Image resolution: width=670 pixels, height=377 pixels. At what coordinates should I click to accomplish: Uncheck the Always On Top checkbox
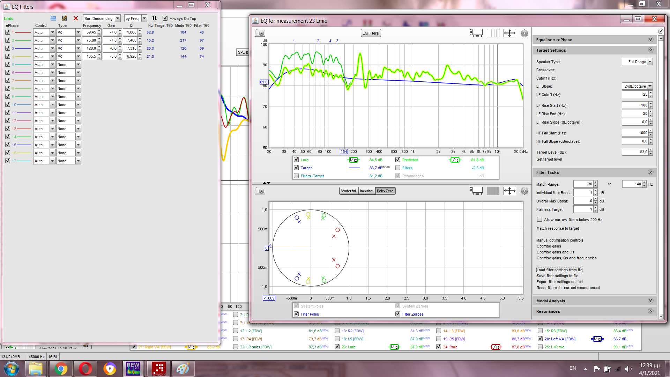[165, 18]
